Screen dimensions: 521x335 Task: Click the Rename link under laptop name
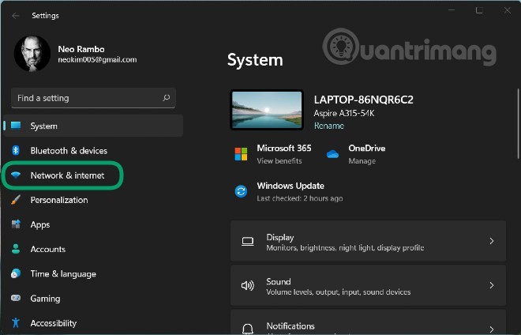(x=328, y=126)
